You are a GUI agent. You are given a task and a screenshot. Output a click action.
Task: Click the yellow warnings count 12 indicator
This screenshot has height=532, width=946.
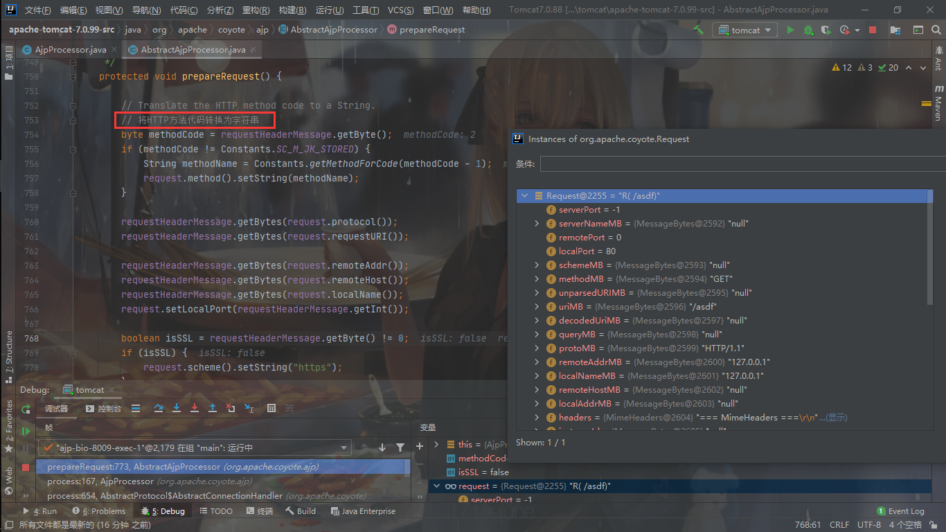(x=842, y=68)
